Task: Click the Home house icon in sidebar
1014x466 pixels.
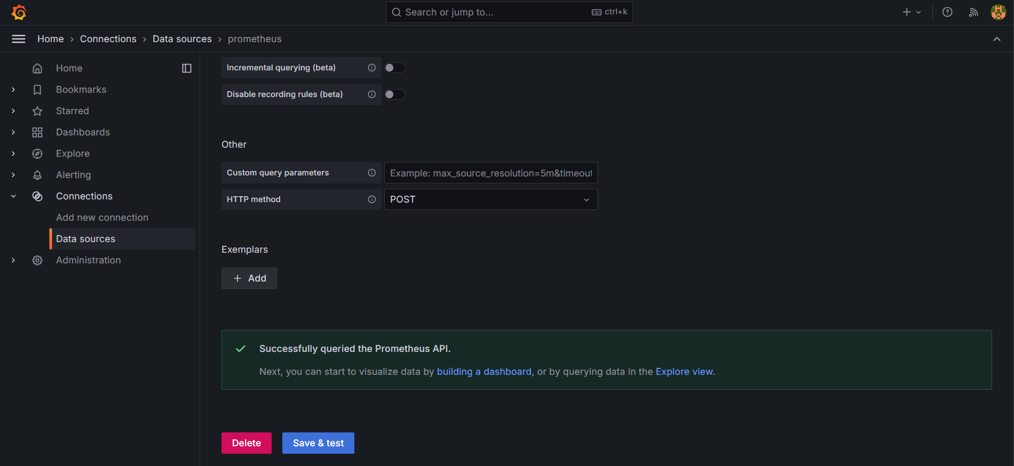Action: pos(37,68)
